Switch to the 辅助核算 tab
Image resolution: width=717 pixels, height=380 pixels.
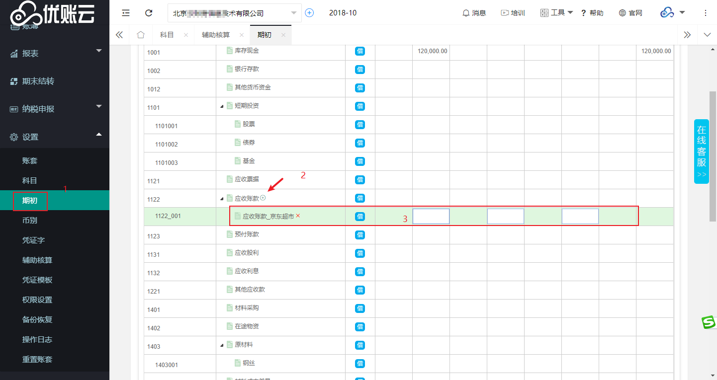216,35
